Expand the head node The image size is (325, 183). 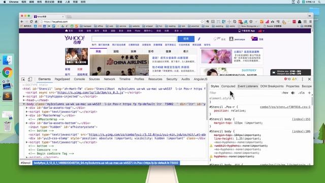click(24, 100)
